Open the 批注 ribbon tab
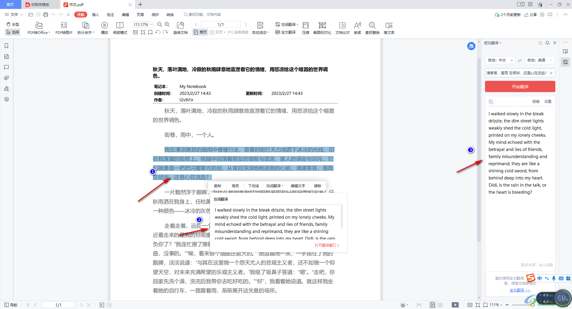This screenshot has height=309, width=572. click(x=111, y=15)
